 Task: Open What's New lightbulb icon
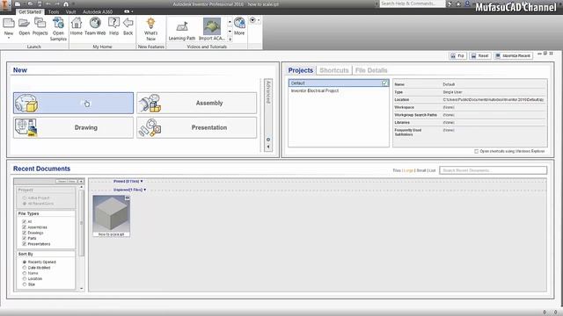tap(150, 24)
